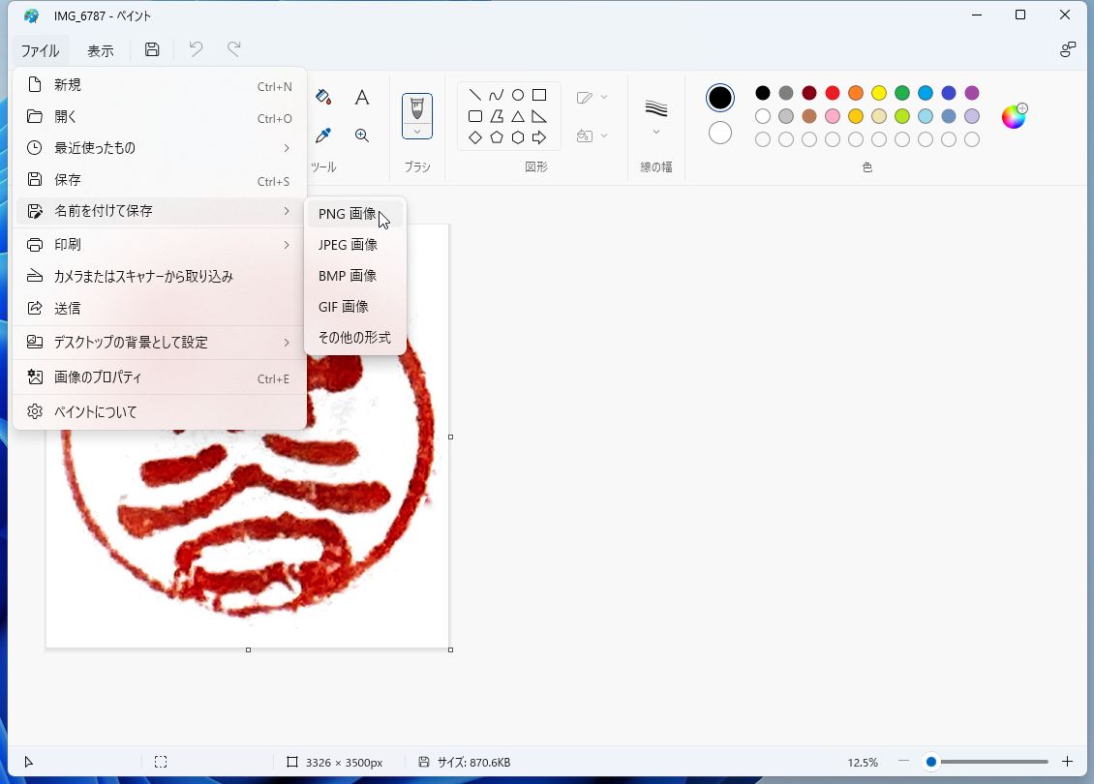Image resolution: width=1094 pixels, height=784 pixels.
Task: Activate the Magnifier zoom tool
Action: pos(362,136)
